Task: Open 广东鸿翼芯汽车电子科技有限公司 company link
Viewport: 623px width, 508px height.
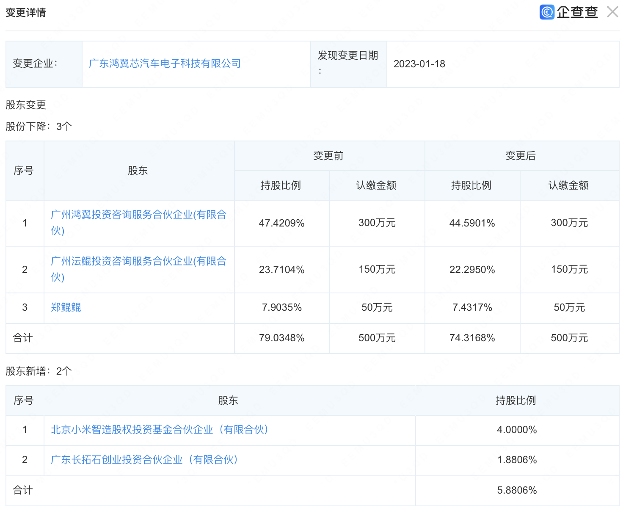Action: click(165, 63)
